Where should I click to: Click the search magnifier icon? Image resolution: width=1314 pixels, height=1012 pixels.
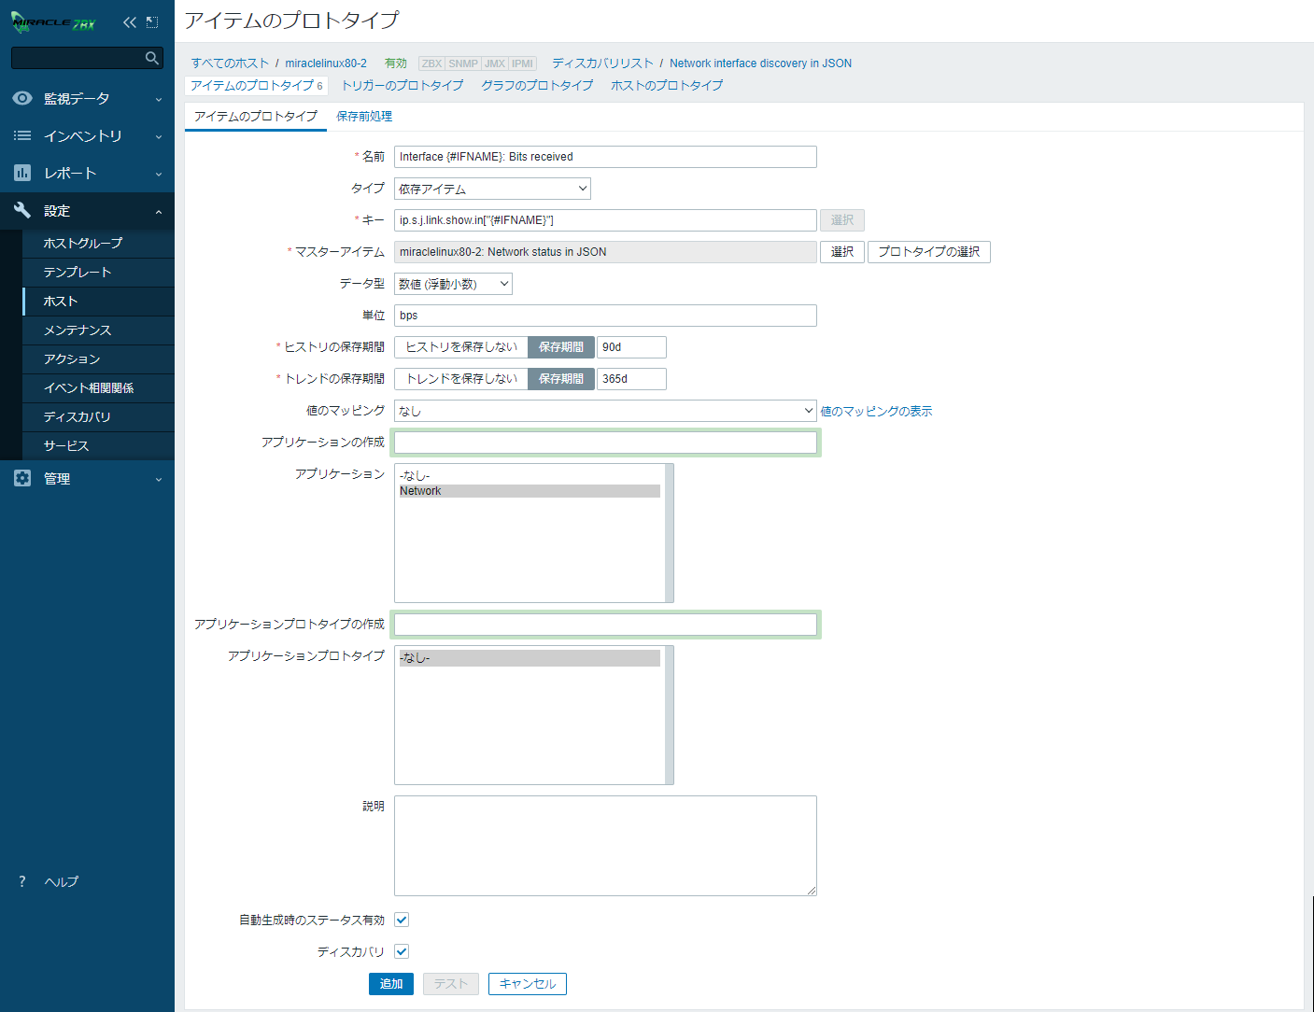[x=152, y=58]
